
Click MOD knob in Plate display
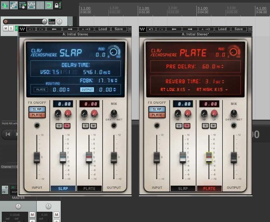pos(233,52)
